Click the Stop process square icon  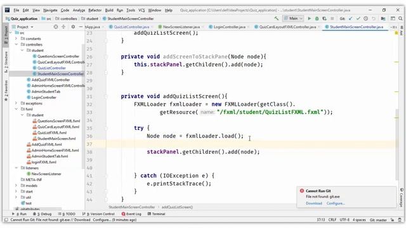click(x=332, y=18)
